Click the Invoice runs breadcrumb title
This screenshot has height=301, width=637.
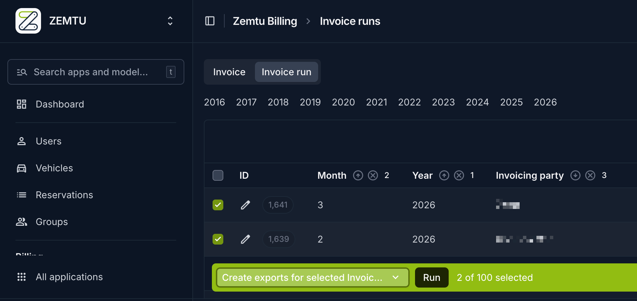[x=350, y=21]
